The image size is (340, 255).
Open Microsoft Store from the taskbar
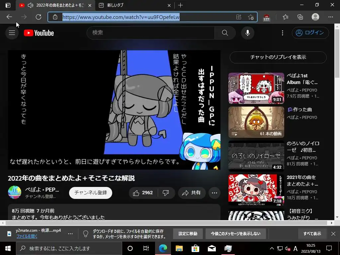195,248
